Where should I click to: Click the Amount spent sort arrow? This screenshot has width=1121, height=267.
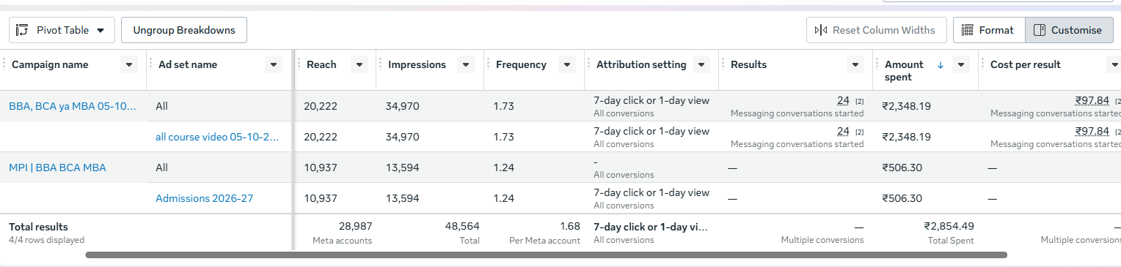[941, 65]
